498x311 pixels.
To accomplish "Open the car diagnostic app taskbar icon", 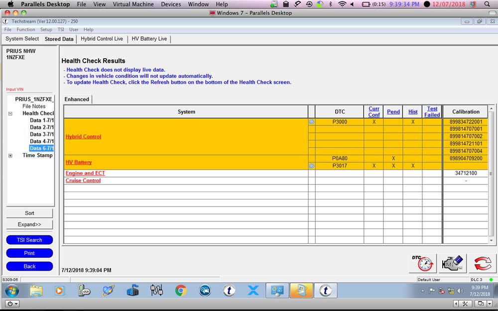I will 205,291.
